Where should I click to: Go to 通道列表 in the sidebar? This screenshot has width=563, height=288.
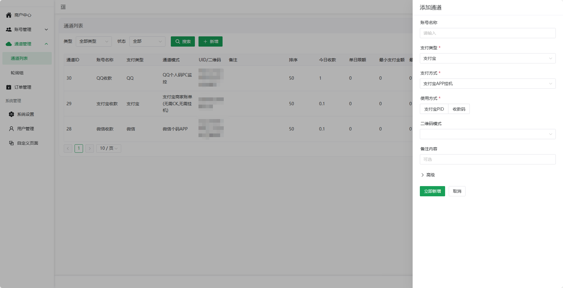19,58
